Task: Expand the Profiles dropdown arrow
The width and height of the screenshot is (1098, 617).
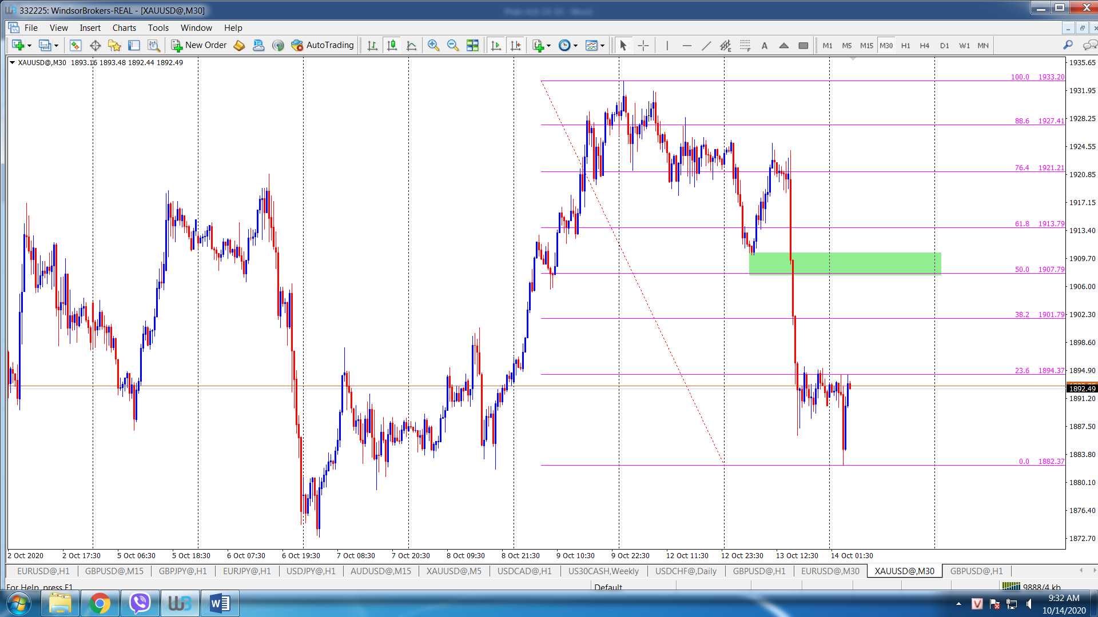Action: [x=56, y=46]
